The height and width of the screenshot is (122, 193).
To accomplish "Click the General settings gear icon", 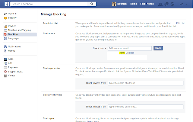I will point(5,14).
